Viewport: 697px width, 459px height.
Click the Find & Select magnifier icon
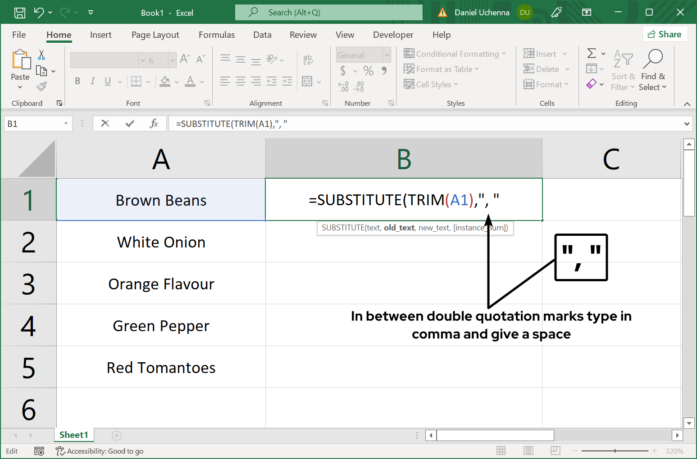(x=653, y=58)
